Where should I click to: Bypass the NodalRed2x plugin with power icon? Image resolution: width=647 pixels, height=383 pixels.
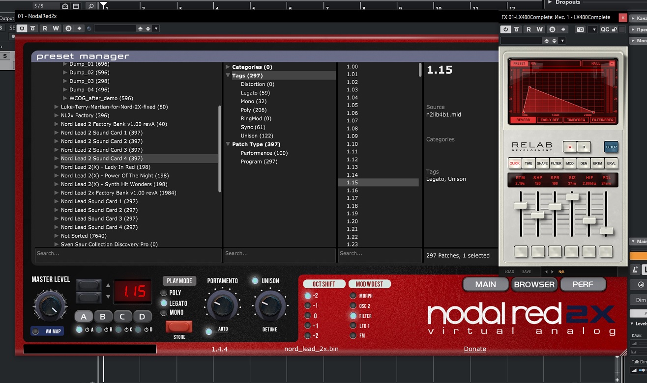pos(22,28)
